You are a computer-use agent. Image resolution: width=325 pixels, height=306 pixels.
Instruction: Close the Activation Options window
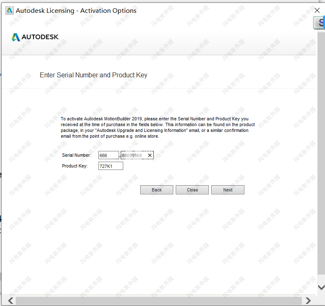click(x=317, y=10)
